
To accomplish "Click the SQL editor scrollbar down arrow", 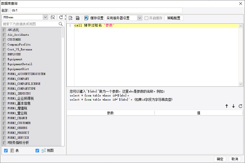I will (241, 84).
